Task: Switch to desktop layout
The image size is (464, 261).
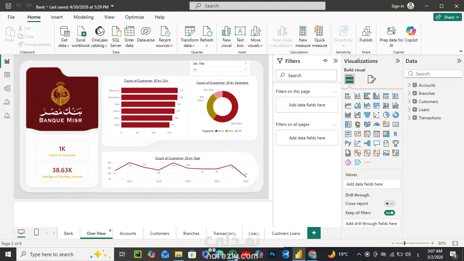Action: [21, 232]
